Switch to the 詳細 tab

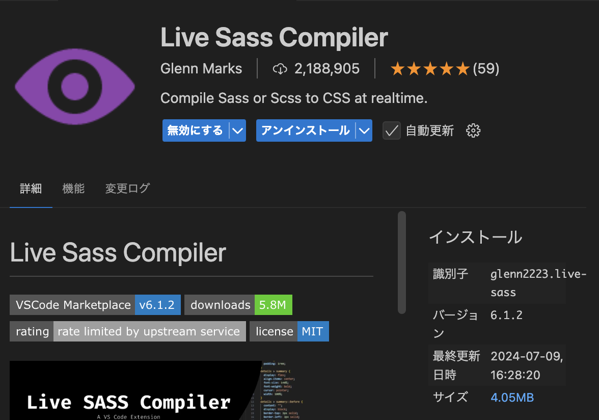[x=31, y=189]
